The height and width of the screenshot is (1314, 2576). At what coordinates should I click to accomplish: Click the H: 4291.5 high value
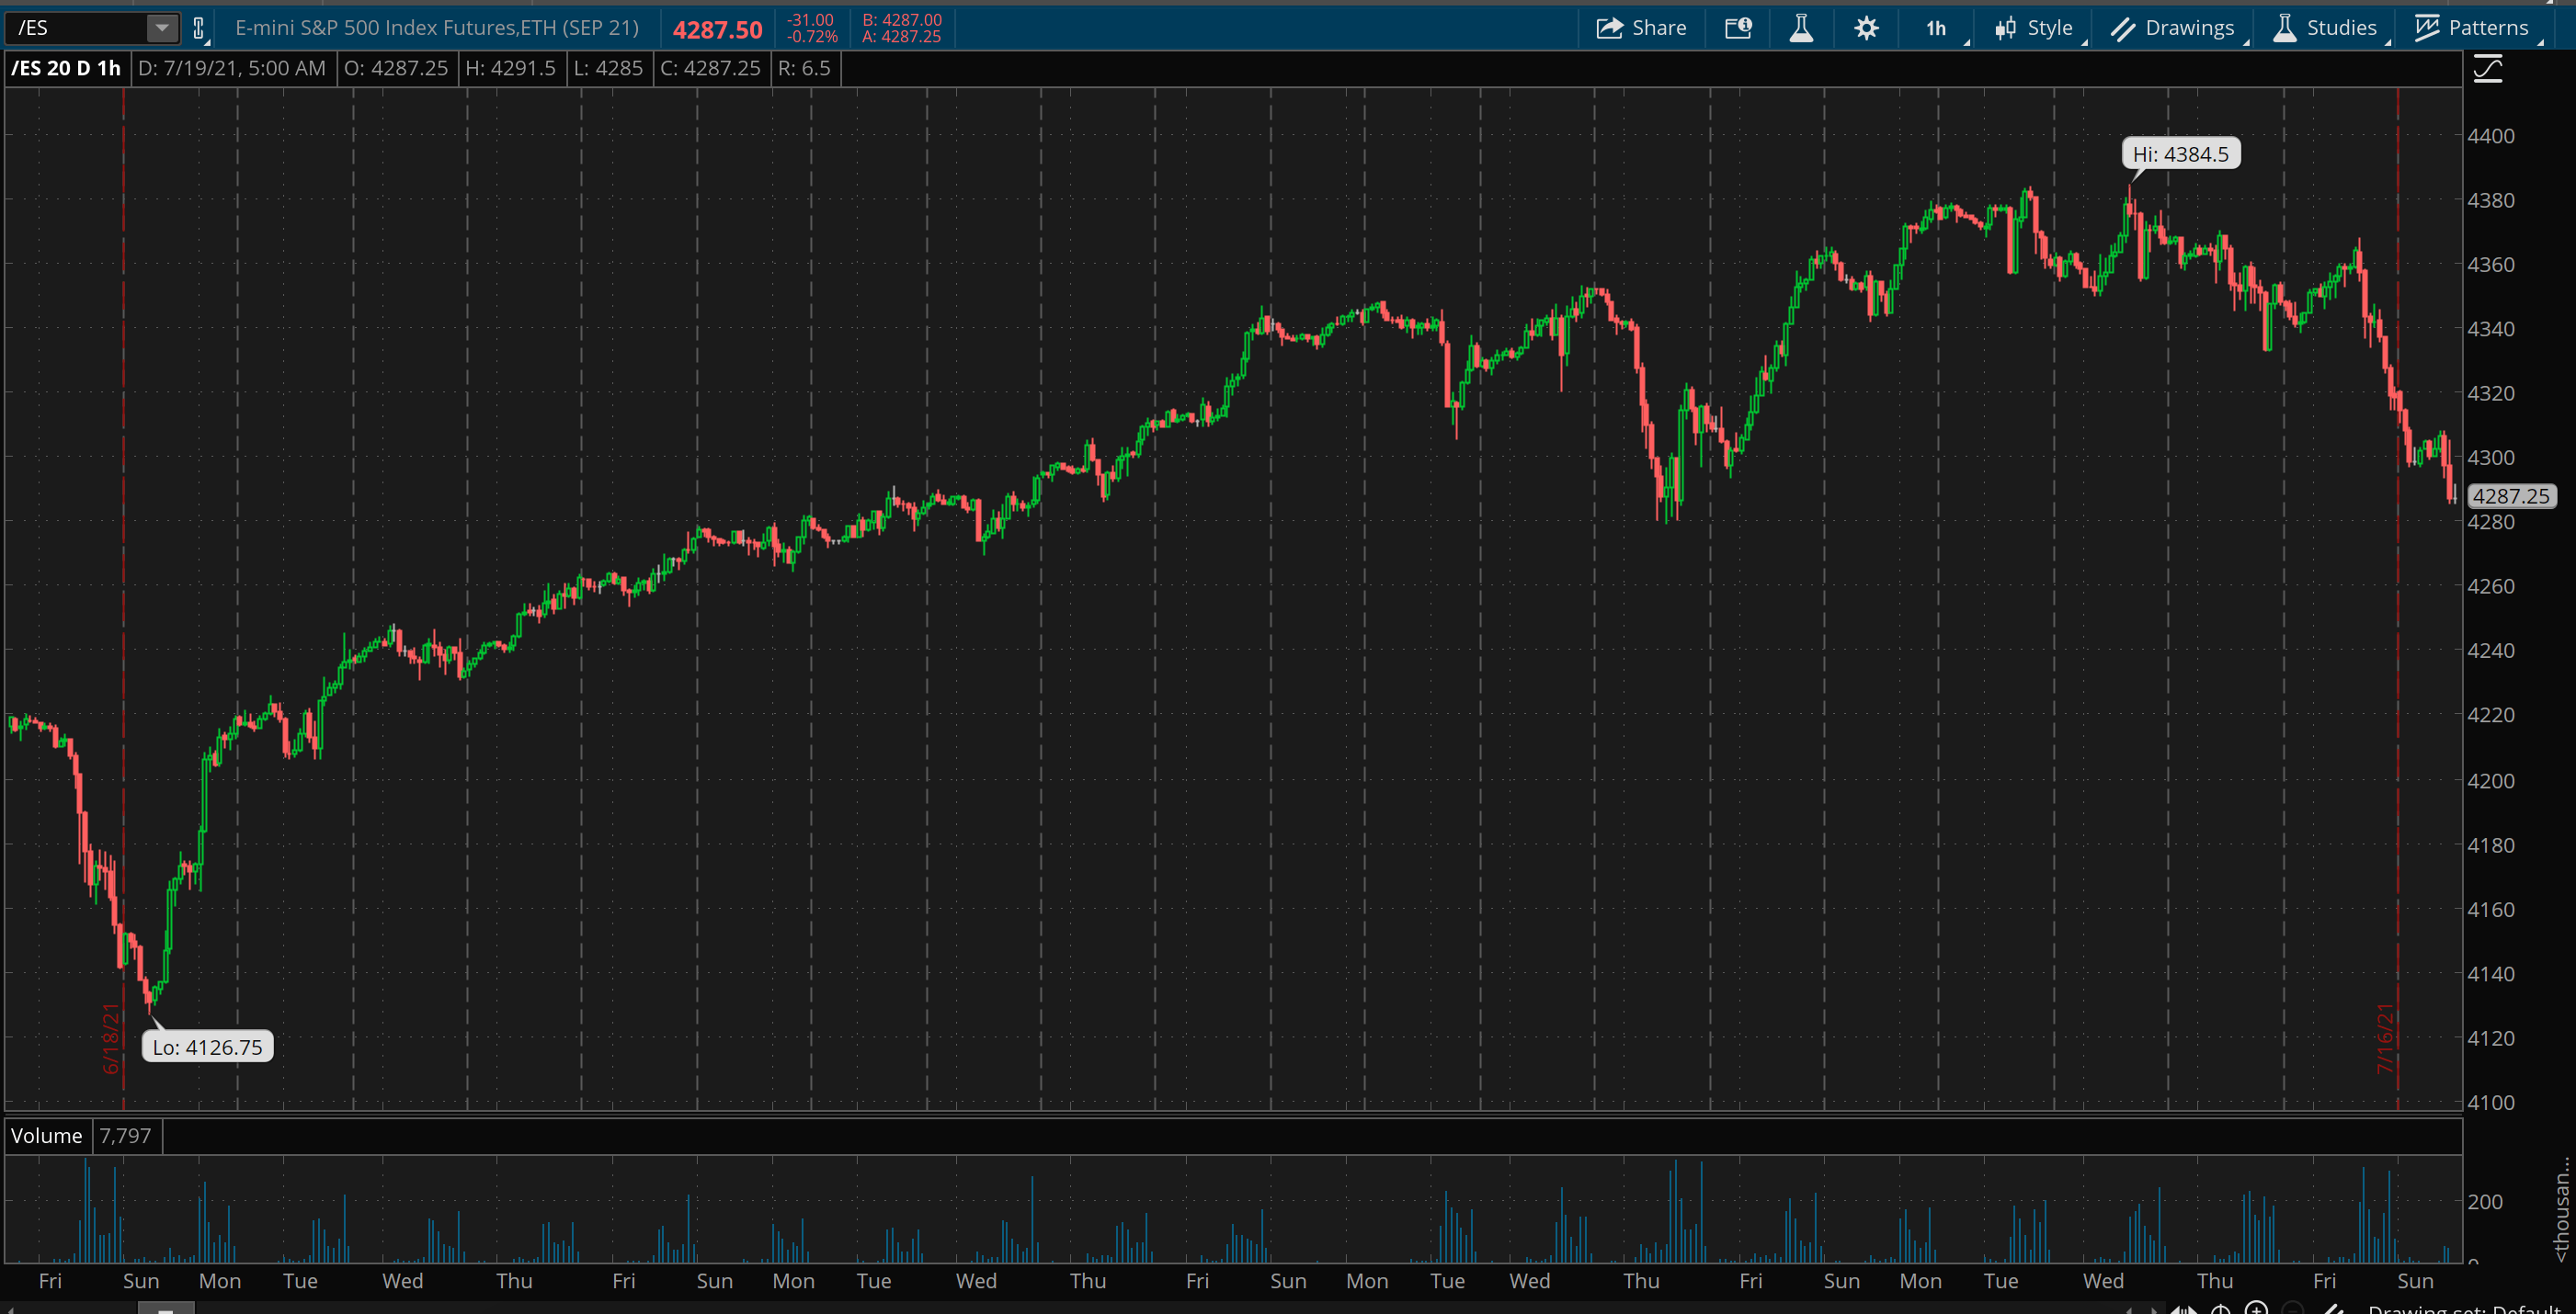pyautogui.click(x=510, y=68)
